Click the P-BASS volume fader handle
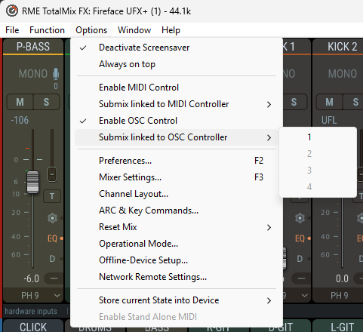363x332 pixels. click(32, 182)
